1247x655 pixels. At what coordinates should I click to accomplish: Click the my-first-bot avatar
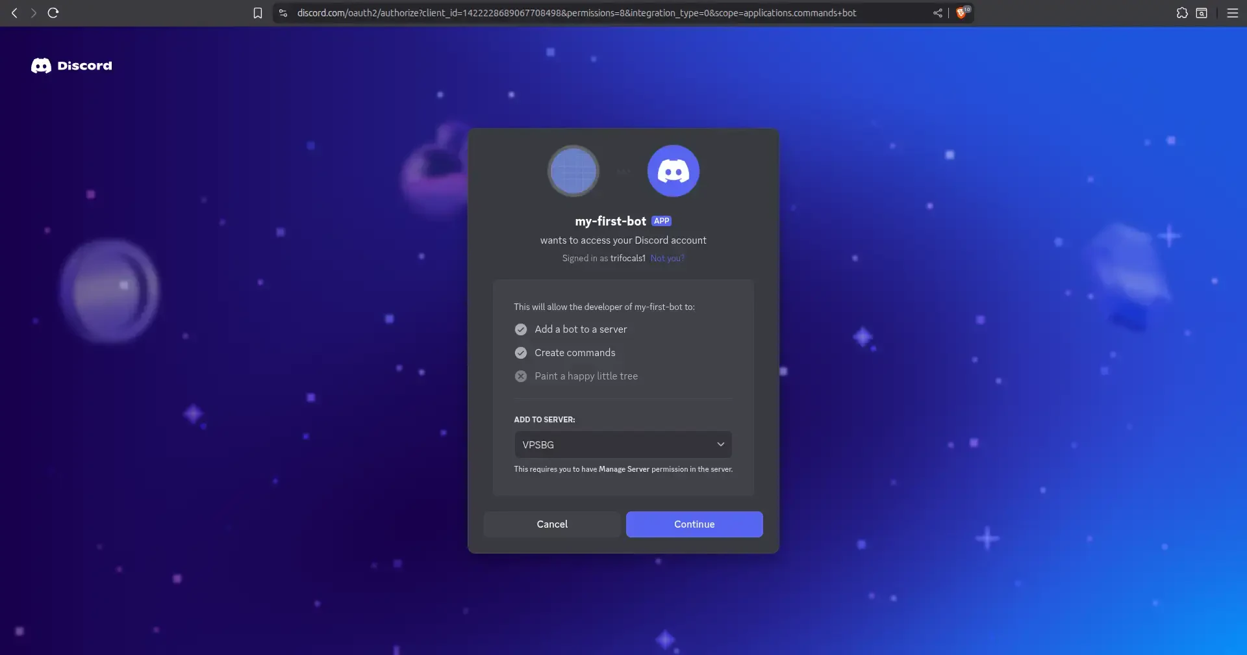(x=573, y=171)
